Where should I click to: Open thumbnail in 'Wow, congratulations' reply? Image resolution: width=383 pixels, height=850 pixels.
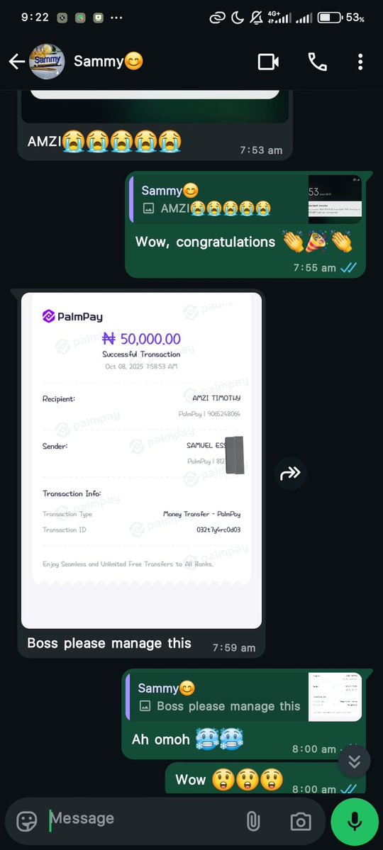335,199
